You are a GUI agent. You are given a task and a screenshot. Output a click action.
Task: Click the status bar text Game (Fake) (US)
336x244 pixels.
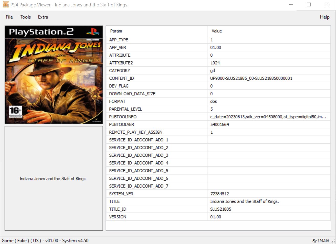point(22,240)
